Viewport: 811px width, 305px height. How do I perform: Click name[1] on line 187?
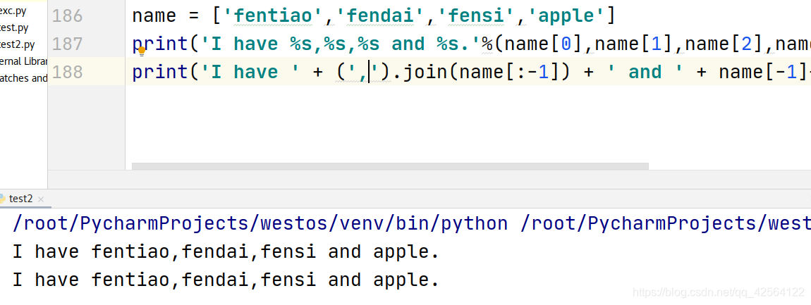tap(634, 44)
